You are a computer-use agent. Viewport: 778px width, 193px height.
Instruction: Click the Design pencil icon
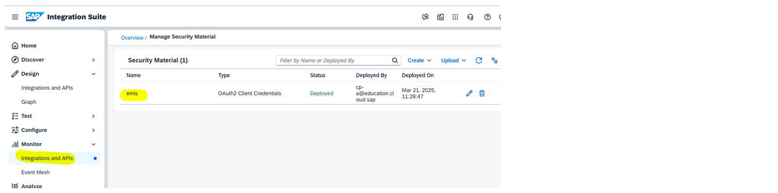(x=15, y=74)
